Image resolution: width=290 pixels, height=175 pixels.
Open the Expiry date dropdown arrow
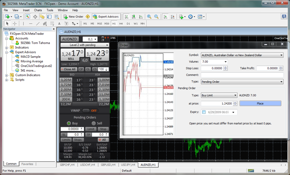click(233, 112)
